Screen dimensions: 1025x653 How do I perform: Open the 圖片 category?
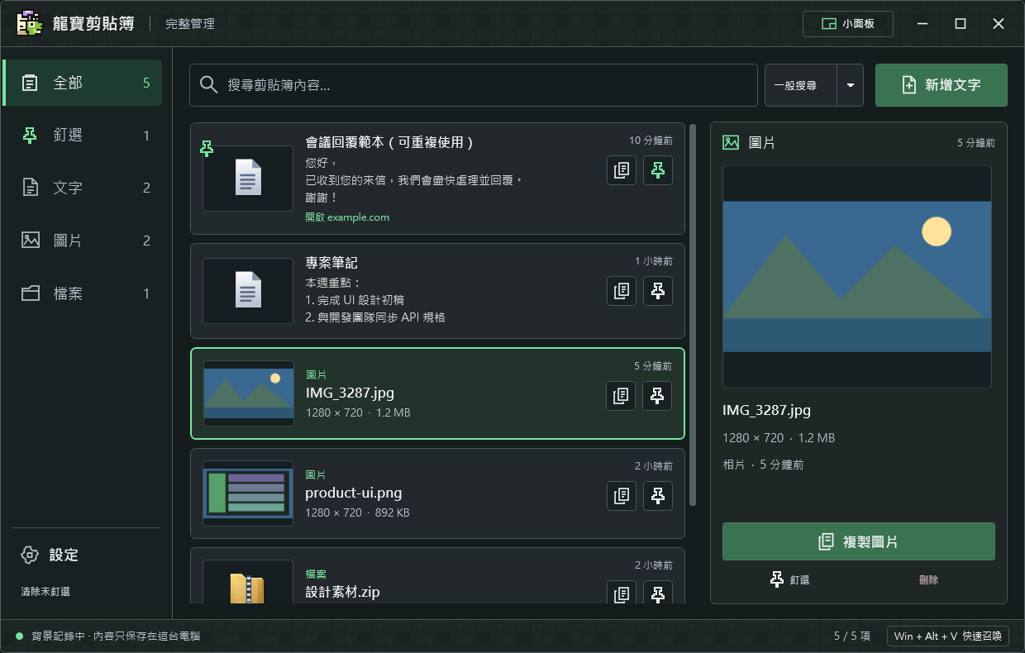coord(83,241)
